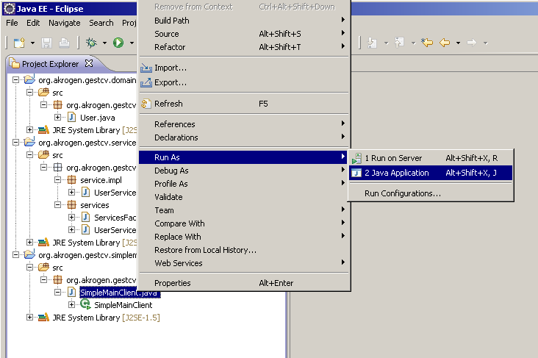Open the dropdown arrow beside the Debug icon
538x358 pixels.
tap(104, 43)
